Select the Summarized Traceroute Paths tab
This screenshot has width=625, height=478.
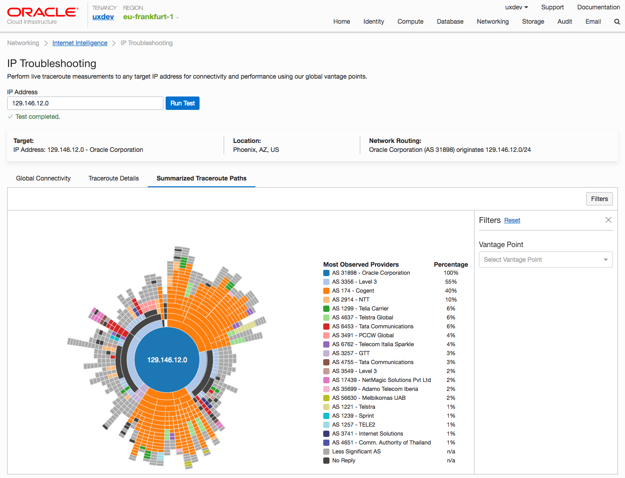tap(201, 178)
